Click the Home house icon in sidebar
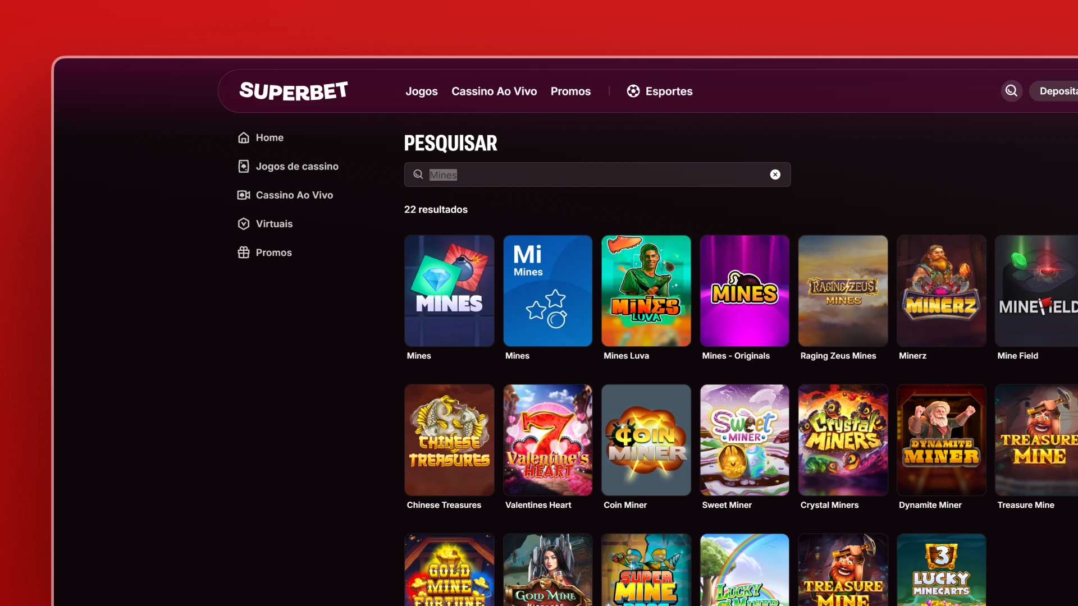 [244, 137]
